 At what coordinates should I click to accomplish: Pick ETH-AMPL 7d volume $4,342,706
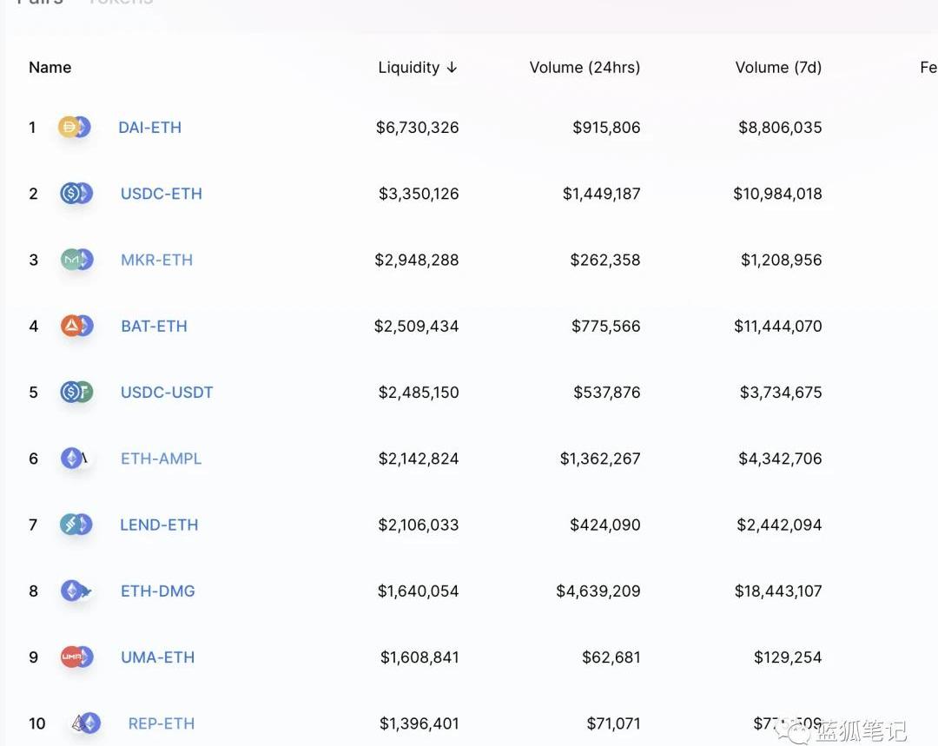(x=780, y=459)
